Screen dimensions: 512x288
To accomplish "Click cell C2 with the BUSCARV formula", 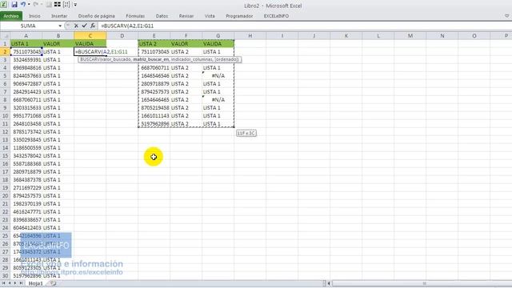I will tap(90, 51).
